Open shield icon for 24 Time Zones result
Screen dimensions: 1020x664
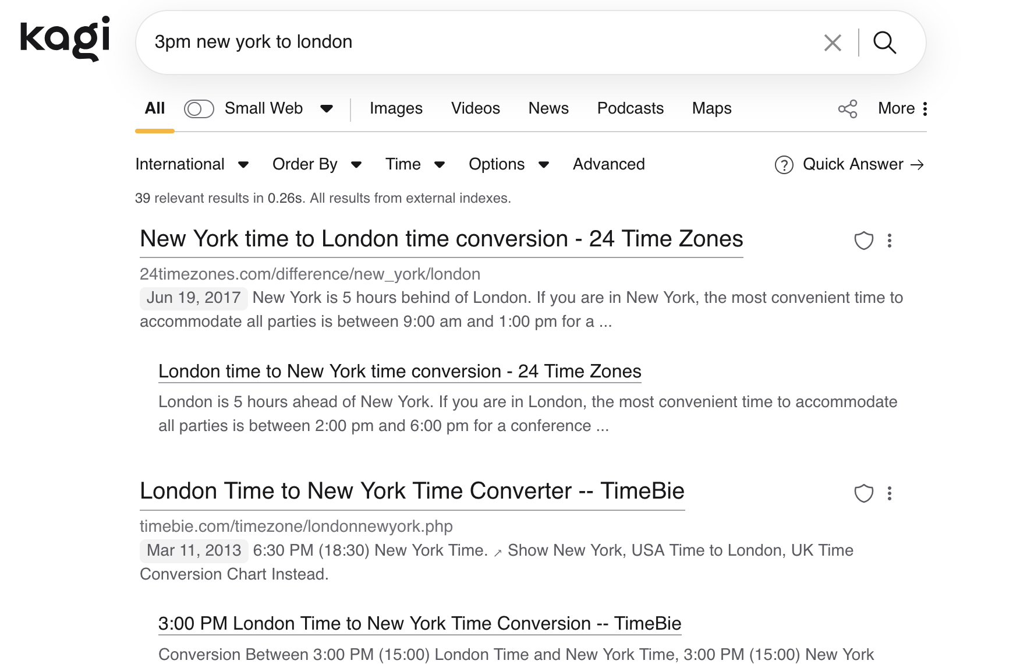(x=863, y=241)
